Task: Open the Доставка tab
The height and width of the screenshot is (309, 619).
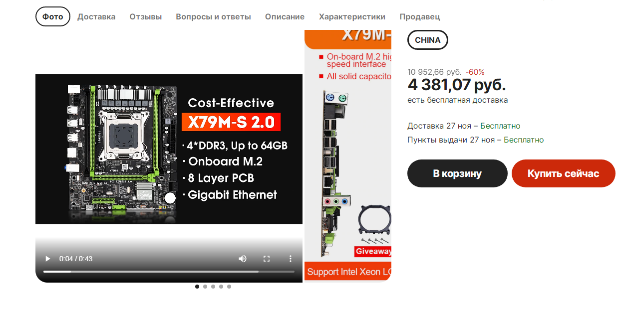Action: 96,16
